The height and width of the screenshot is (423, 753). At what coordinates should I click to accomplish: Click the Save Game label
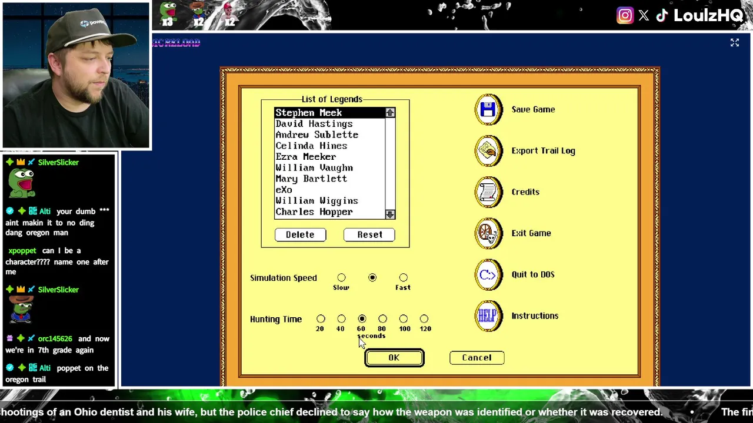coord(533,109)
